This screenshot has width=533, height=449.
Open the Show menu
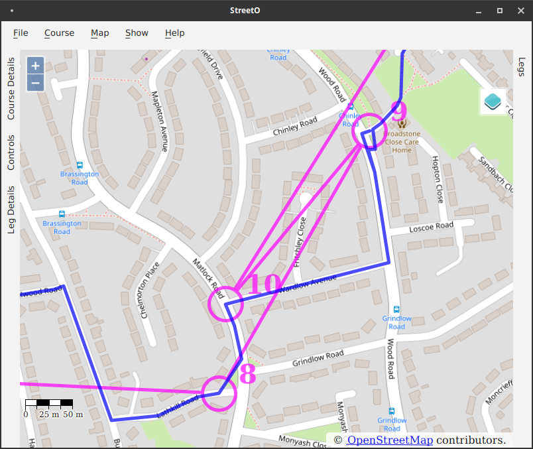click(x=137, y=33)
